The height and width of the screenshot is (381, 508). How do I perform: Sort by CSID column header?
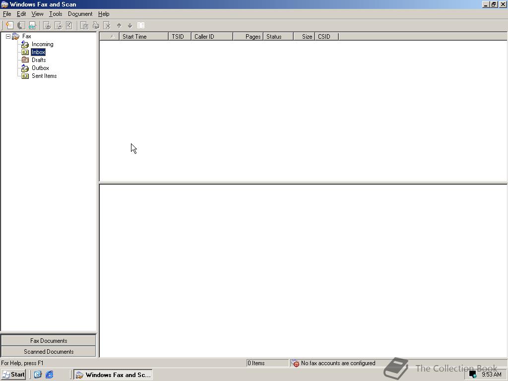(x=326, y=37)
